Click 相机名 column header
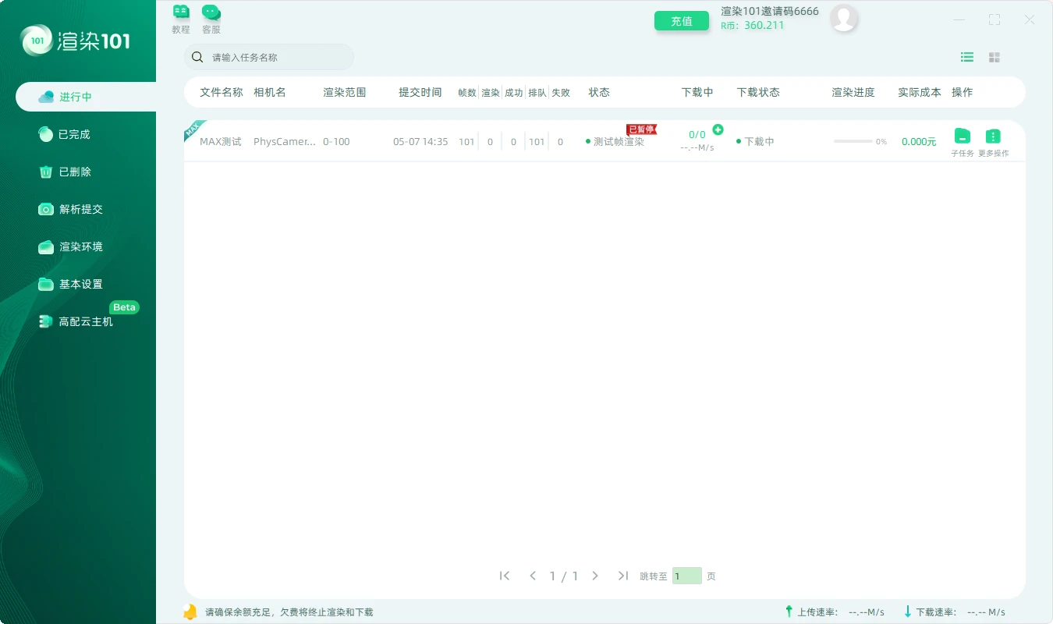 (x=270, y=92)
